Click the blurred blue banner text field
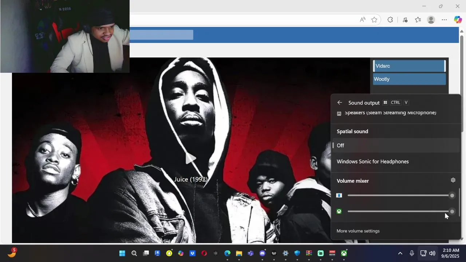The image size is (466, 262). [x=161, y=35]
